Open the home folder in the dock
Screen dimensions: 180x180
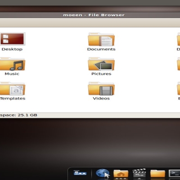121,174
